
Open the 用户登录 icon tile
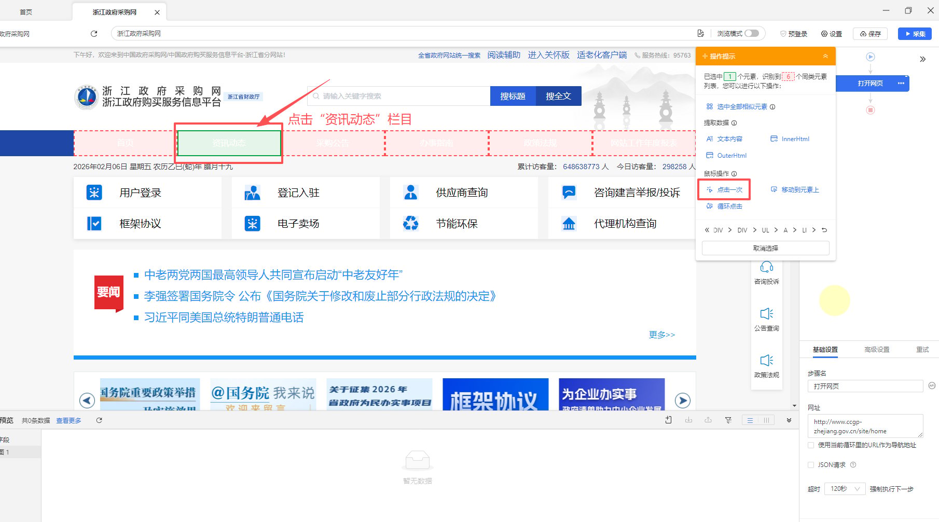click(x=94, y=193)
